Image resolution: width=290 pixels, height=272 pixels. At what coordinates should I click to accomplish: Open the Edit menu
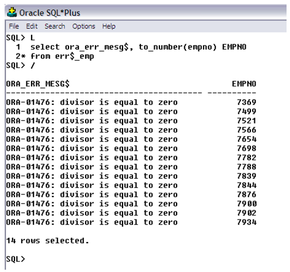click(x=32, y=27)
